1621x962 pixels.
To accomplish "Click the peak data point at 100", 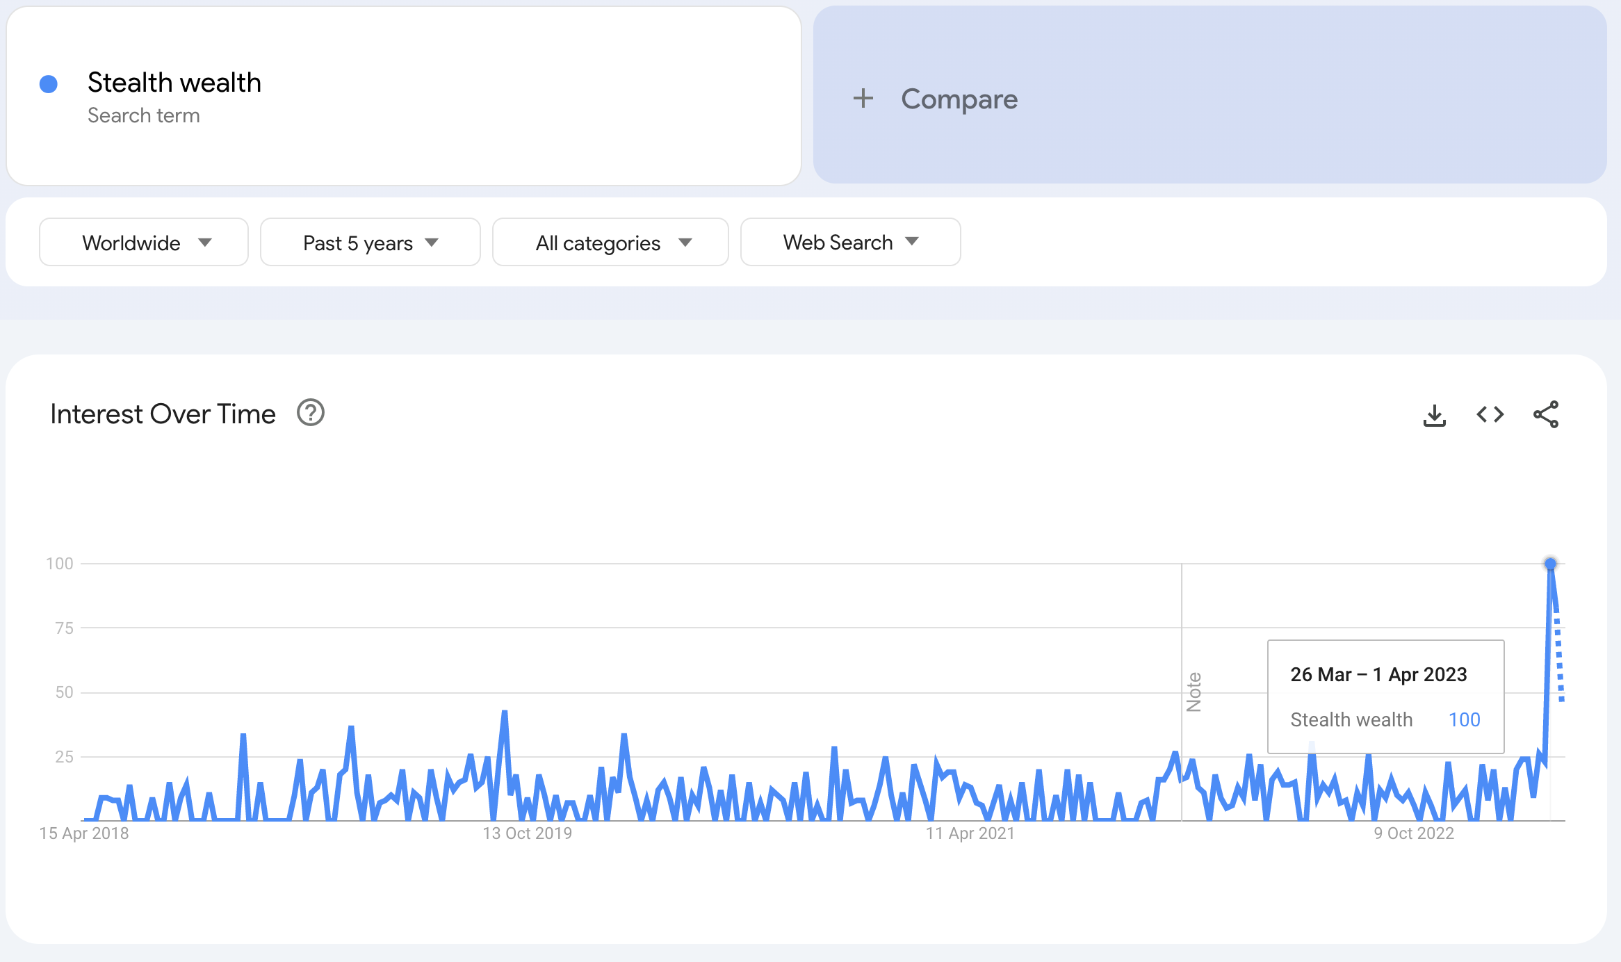I will [1550, 564].
